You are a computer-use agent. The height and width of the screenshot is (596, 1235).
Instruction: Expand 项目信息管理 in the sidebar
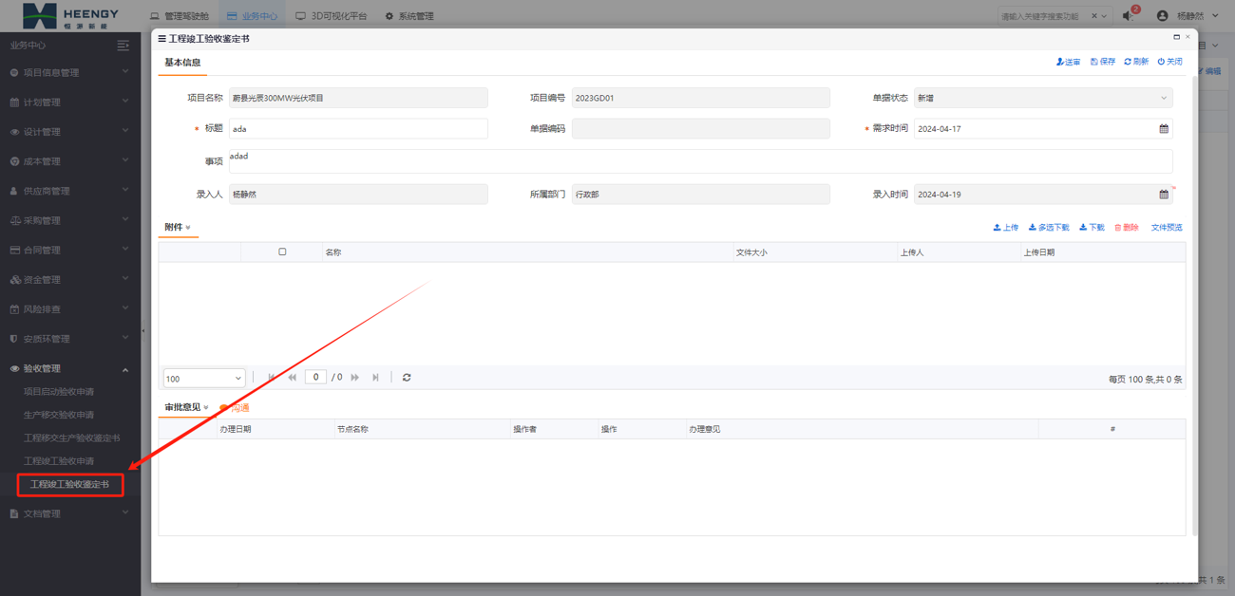70,72
